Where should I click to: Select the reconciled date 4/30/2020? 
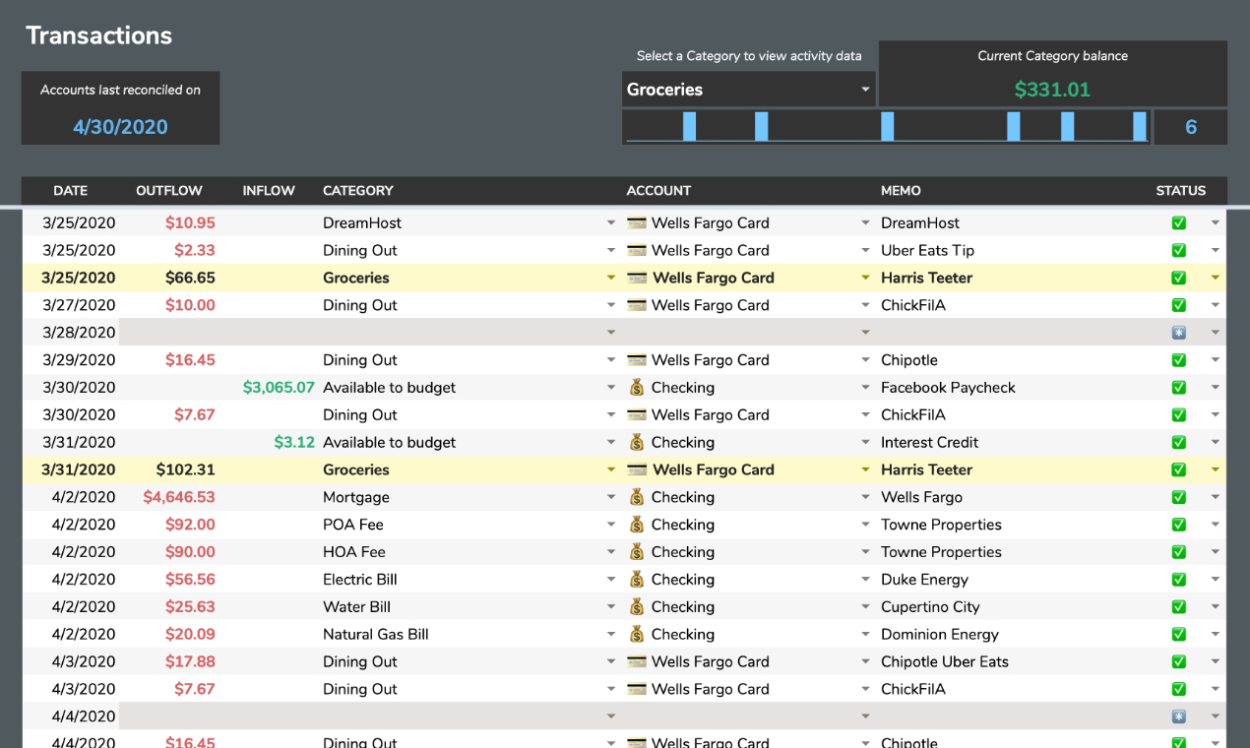120,127
